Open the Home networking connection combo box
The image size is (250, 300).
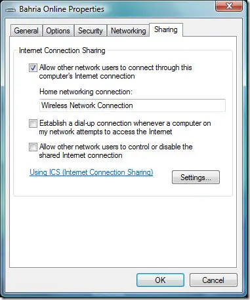133,105
